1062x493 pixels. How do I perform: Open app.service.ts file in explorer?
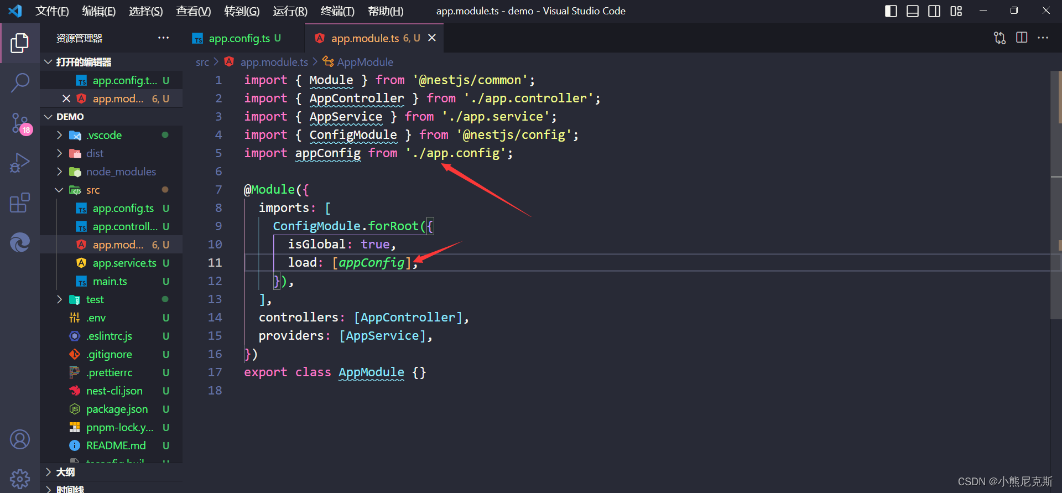[111, 263]
